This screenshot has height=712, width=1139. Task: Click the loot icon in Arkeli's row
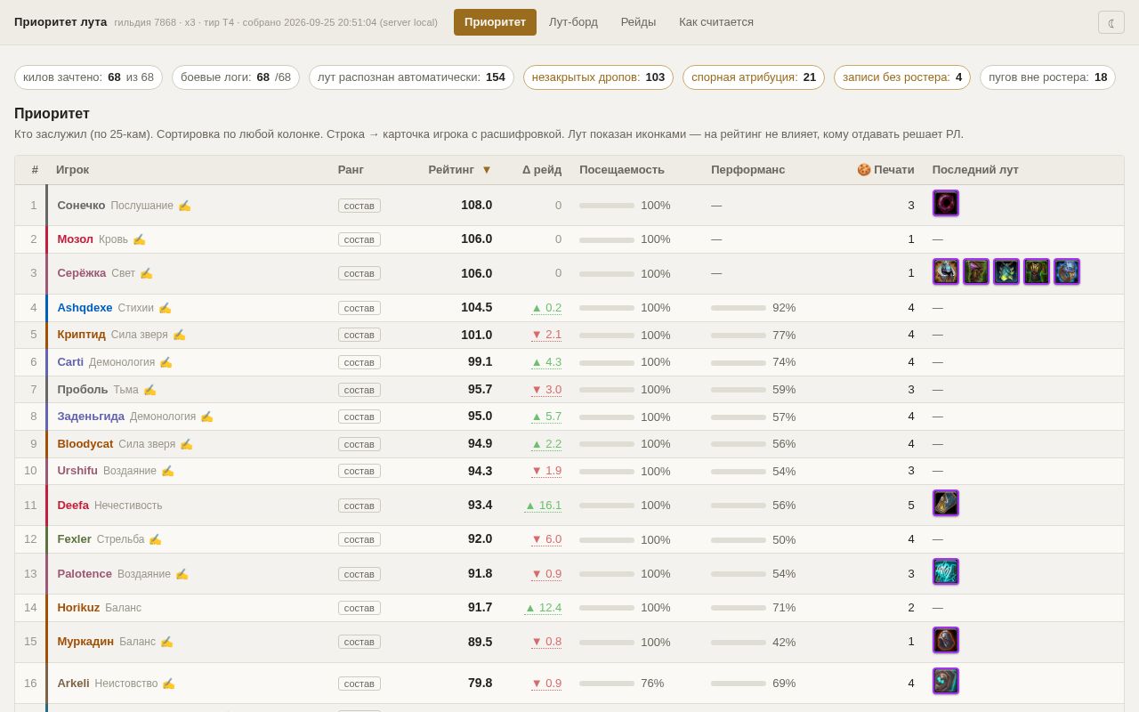[946, 682]
